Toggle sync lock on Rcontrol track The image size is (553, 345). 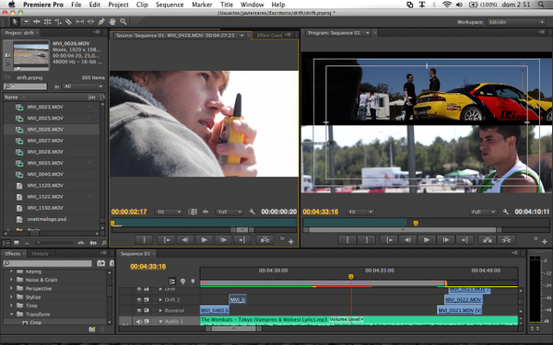pyautogui.click(x=147, y=311)
